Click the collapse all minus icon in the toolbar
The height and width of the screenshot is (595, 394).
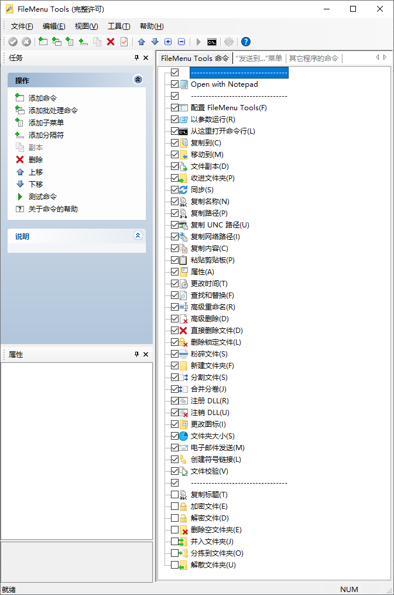pos(181,42)
